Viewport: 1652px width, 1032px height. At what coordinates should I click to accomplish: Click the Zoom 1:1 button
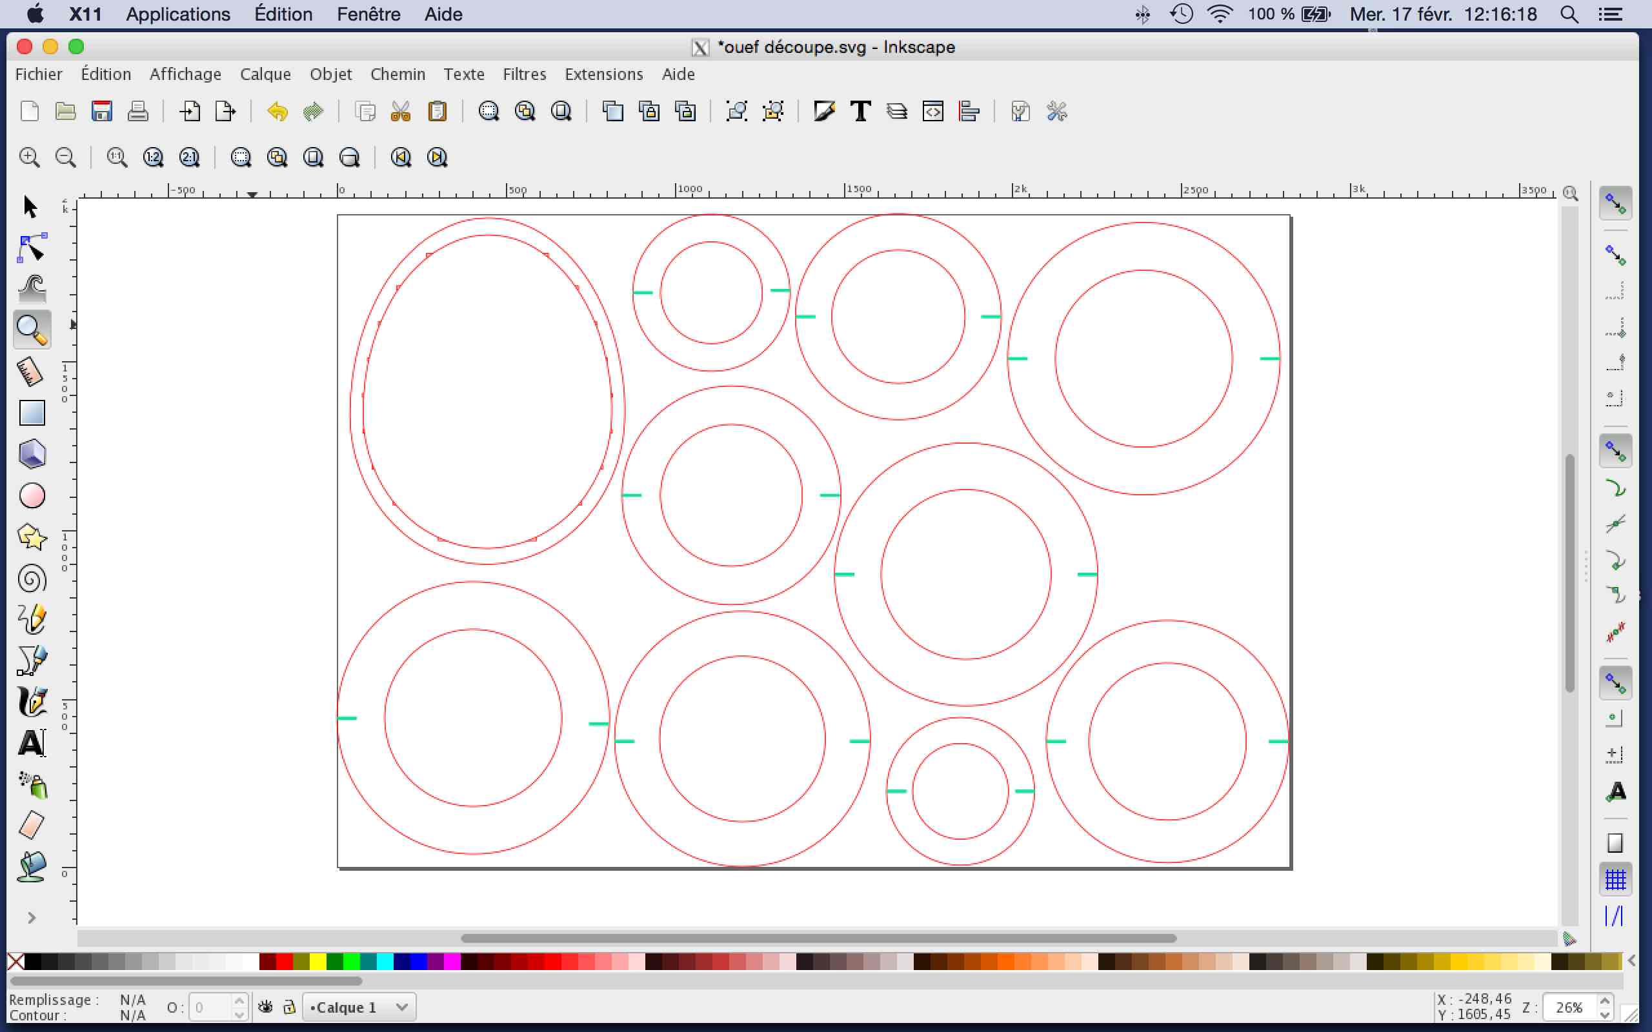coord(117,157)
